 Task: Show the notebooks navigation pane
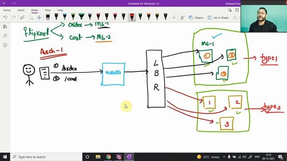pyautogui.click(x=5, y=27)
